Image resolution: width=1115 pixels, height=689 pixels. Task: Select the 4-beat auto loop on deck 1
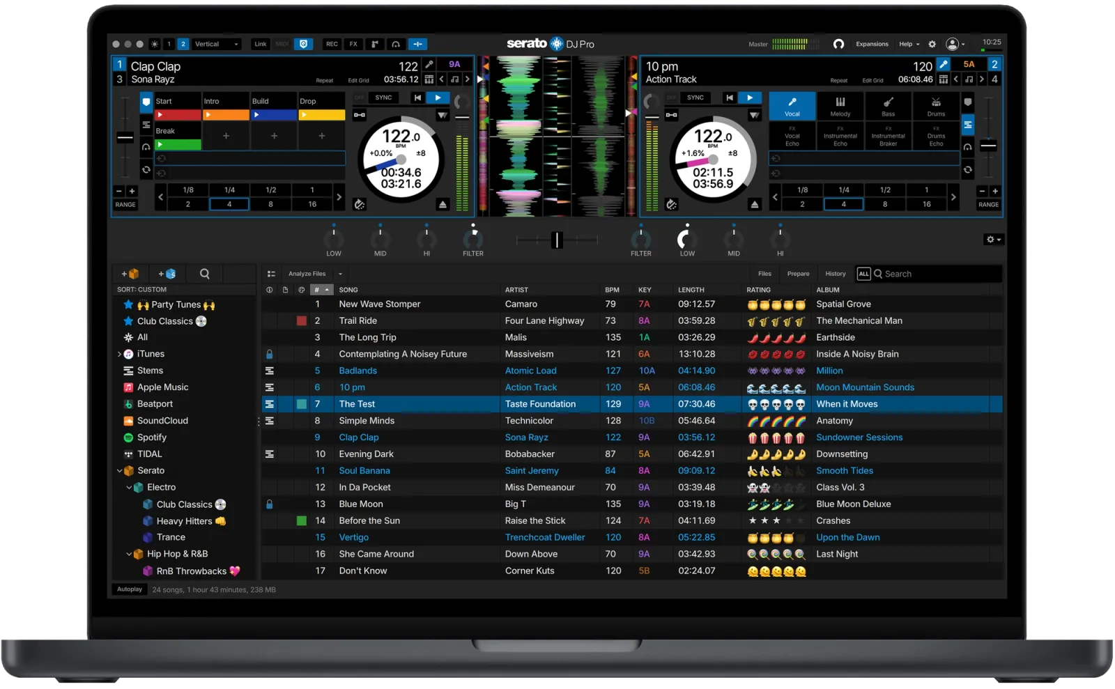pos(229,205)
